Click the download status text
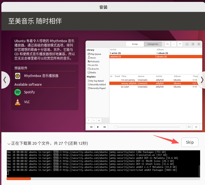The height and width of the screenshot is (185, 205). 49,143
